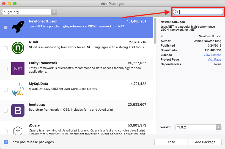Screen dimensions: 225x149
Task: Select the bootstrap package title in the list
Action: point(37,105)
